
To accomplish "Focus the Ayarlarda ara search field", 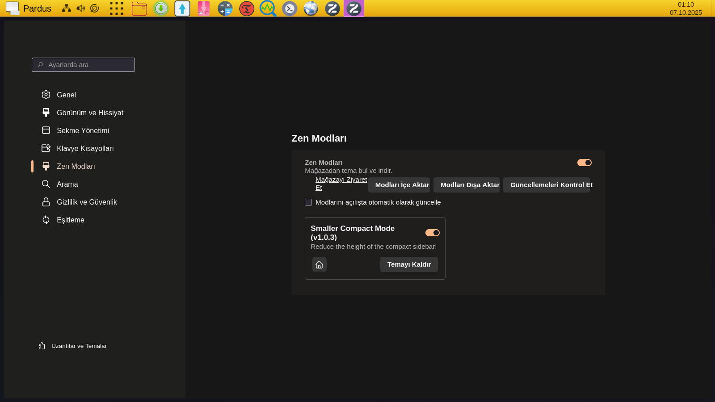I will point(84,65).
